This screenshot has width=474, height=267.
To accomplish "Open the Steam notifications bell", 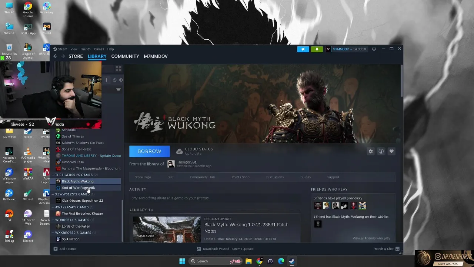I will [x=317, y=49].
